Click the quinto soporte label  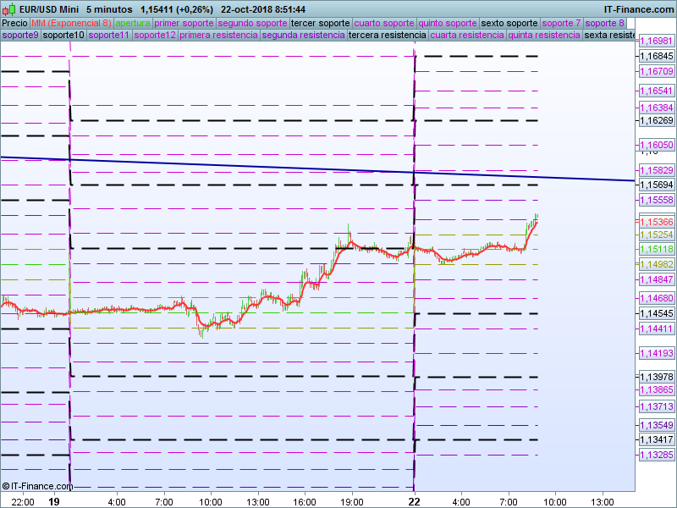tap(448, 23)
